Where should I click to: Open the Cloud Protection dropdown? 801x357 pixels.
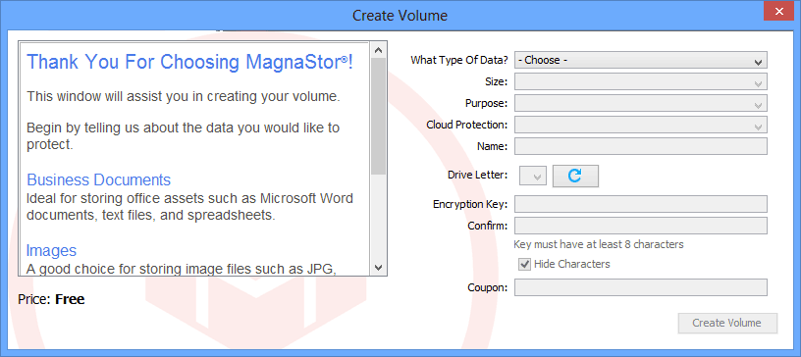point(641,125)
